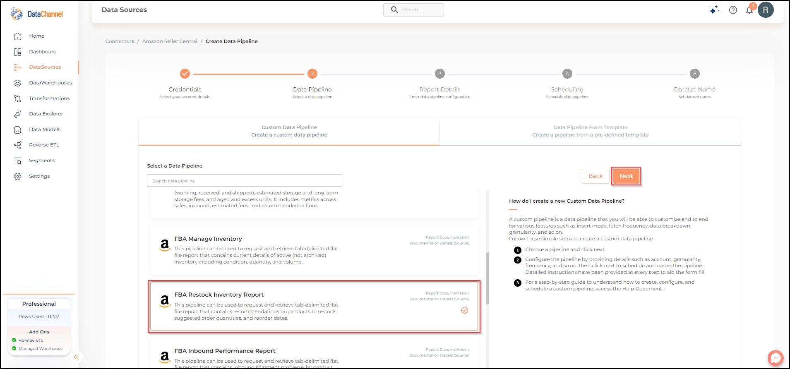Click Amazon logo on FBA Restock Inventory Report
Screen dimensions: 790x369
pos(165,301)
